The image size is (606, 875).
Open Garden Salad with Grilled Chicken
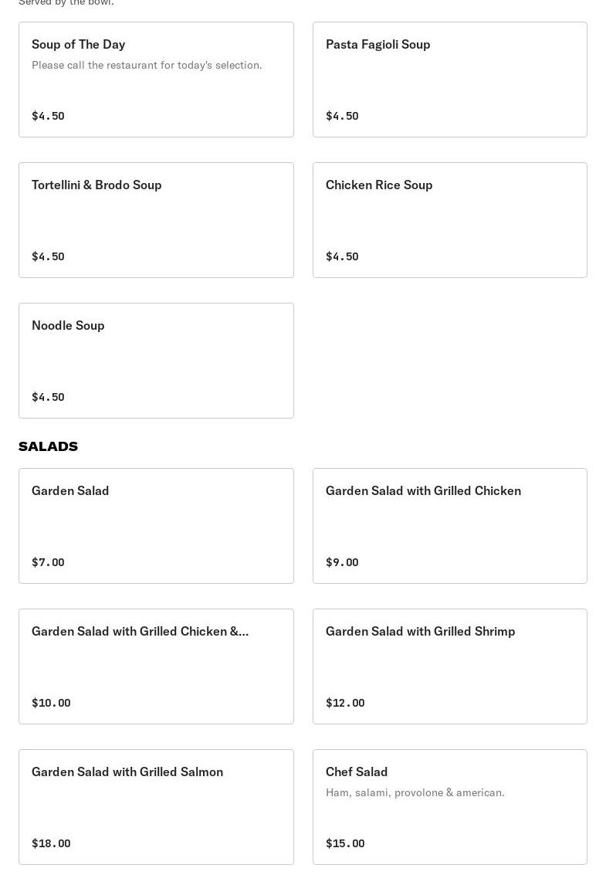(x=449, y=526)
